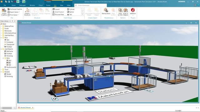Expand the Fluids folder
200x112 pixels.
coord(1,28)
